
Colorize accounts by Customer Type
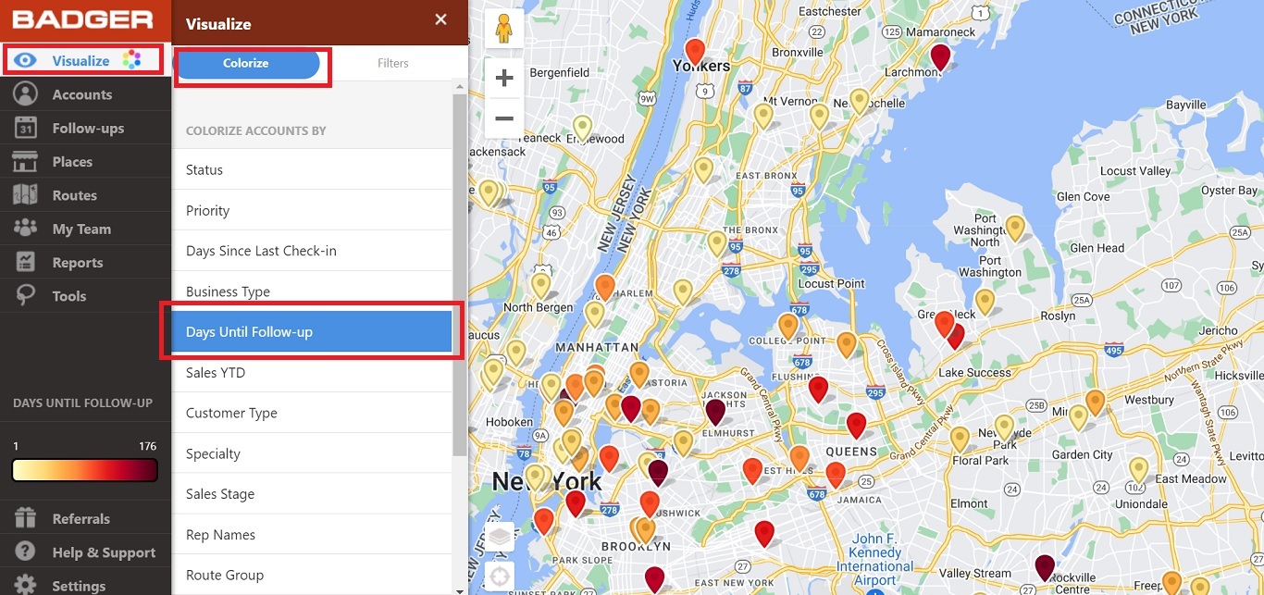click(312, 413)
